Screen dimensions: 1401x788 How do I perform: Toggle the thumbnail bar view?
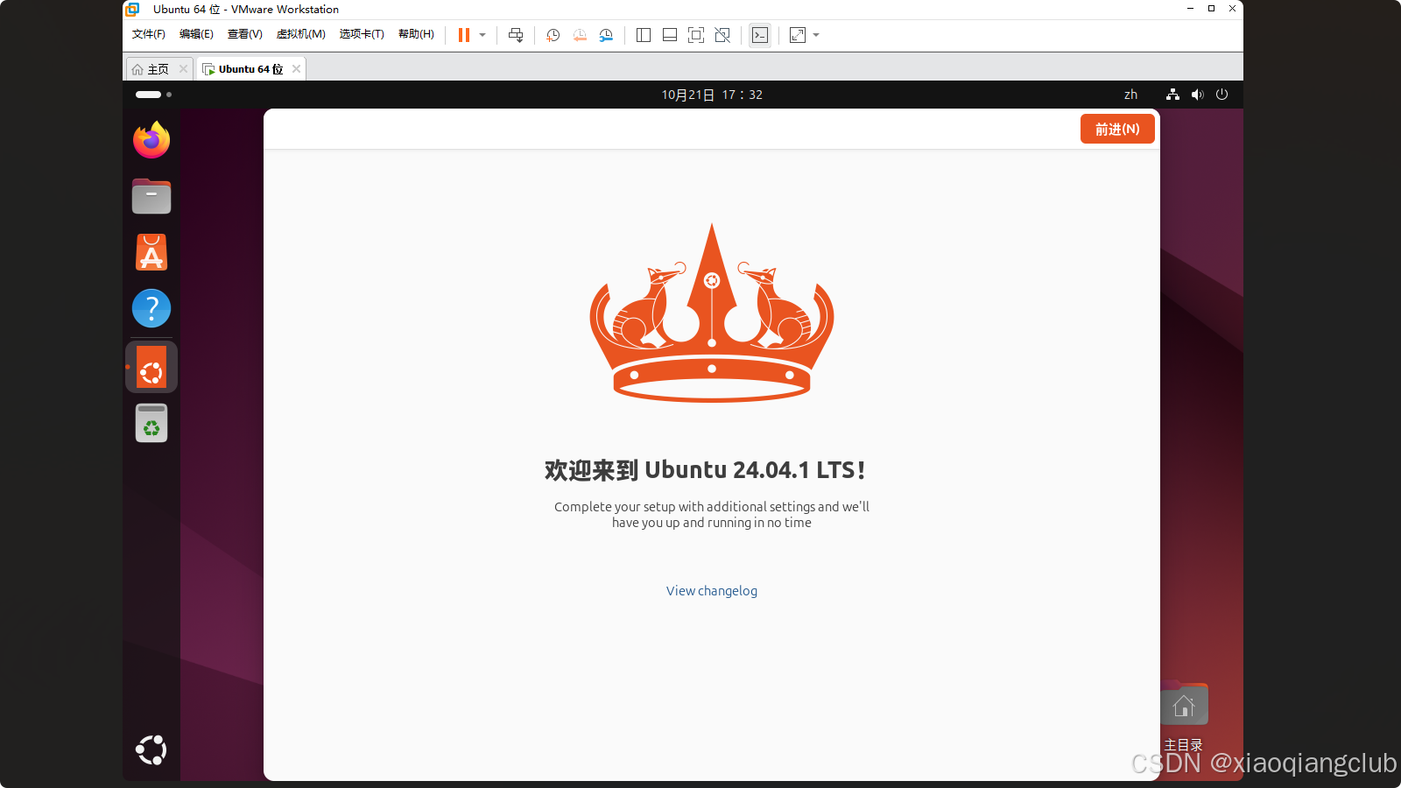[x=670, y=35]
